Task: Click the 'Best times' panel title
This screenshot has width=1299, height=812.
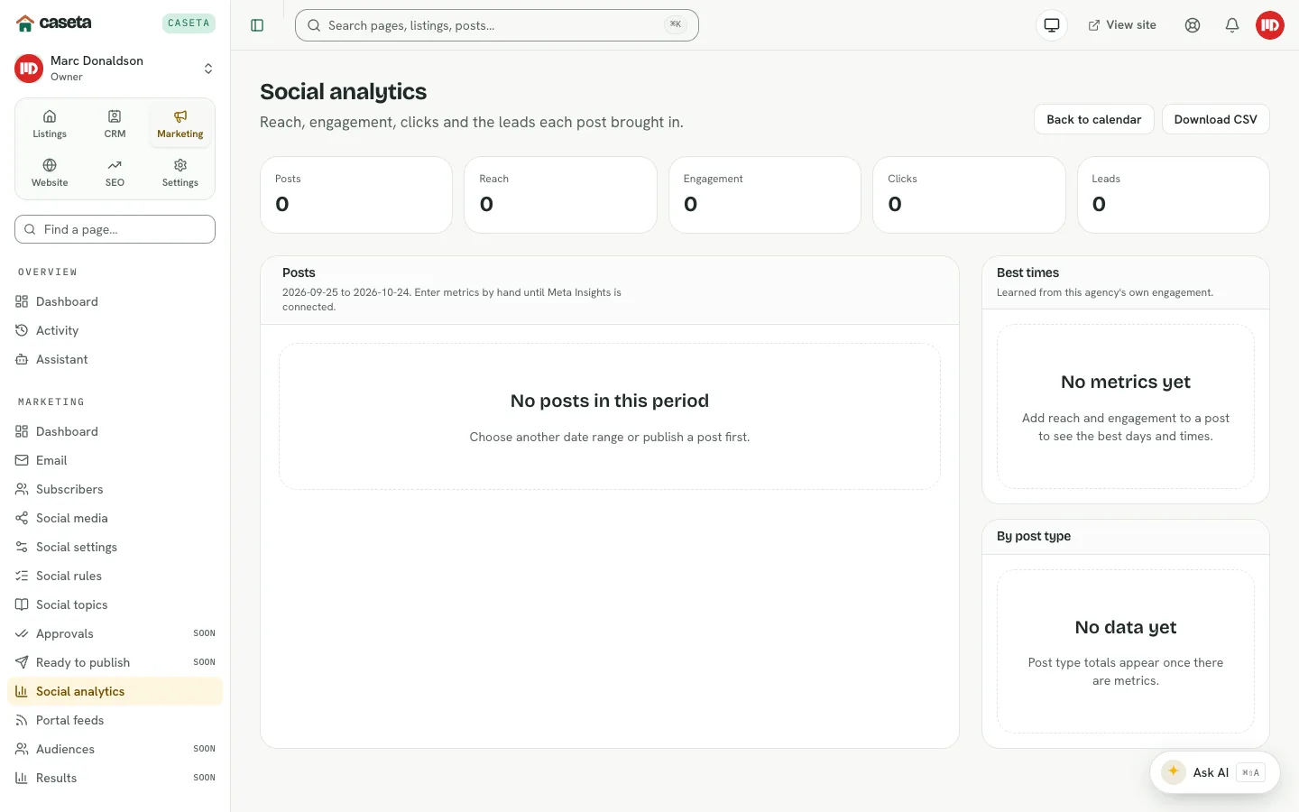Action: (1027, 272)
